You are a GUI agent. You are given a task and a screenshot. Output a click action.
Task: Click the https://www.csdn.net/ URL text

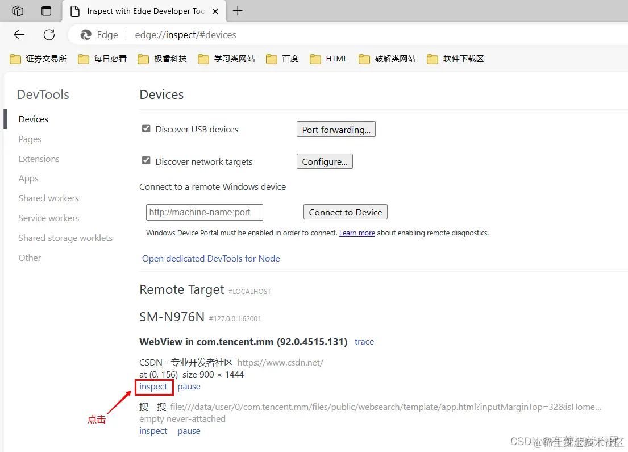pyautogui.click(x=280, y=363)
